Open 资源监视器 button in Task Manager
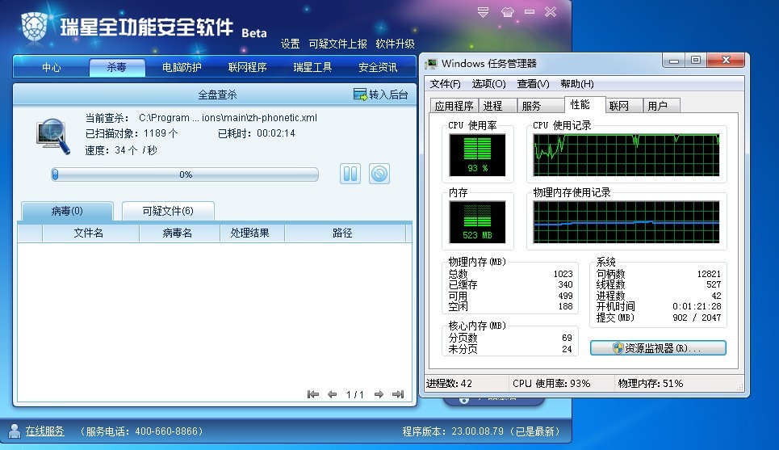The width and height of the screenshot is (779, 450). pos(658,348)
